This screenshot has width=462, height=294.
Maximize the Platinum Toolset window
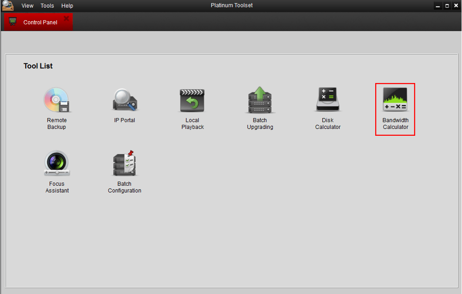446,6
